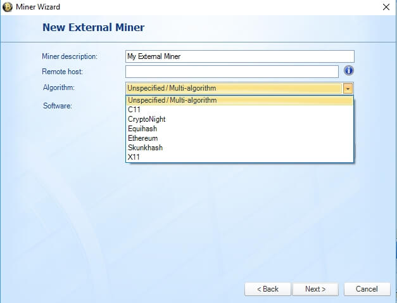The height and width of the screenshot is (303, 397).
Task: Click the Algorithm field label
Action: 59,87
